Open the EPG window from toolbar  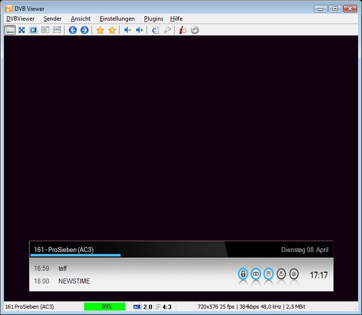click(57, 30)
